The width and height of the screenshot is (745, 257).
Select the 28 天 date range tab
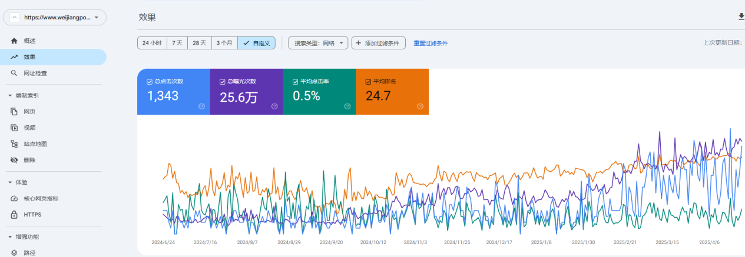[200, 43]
